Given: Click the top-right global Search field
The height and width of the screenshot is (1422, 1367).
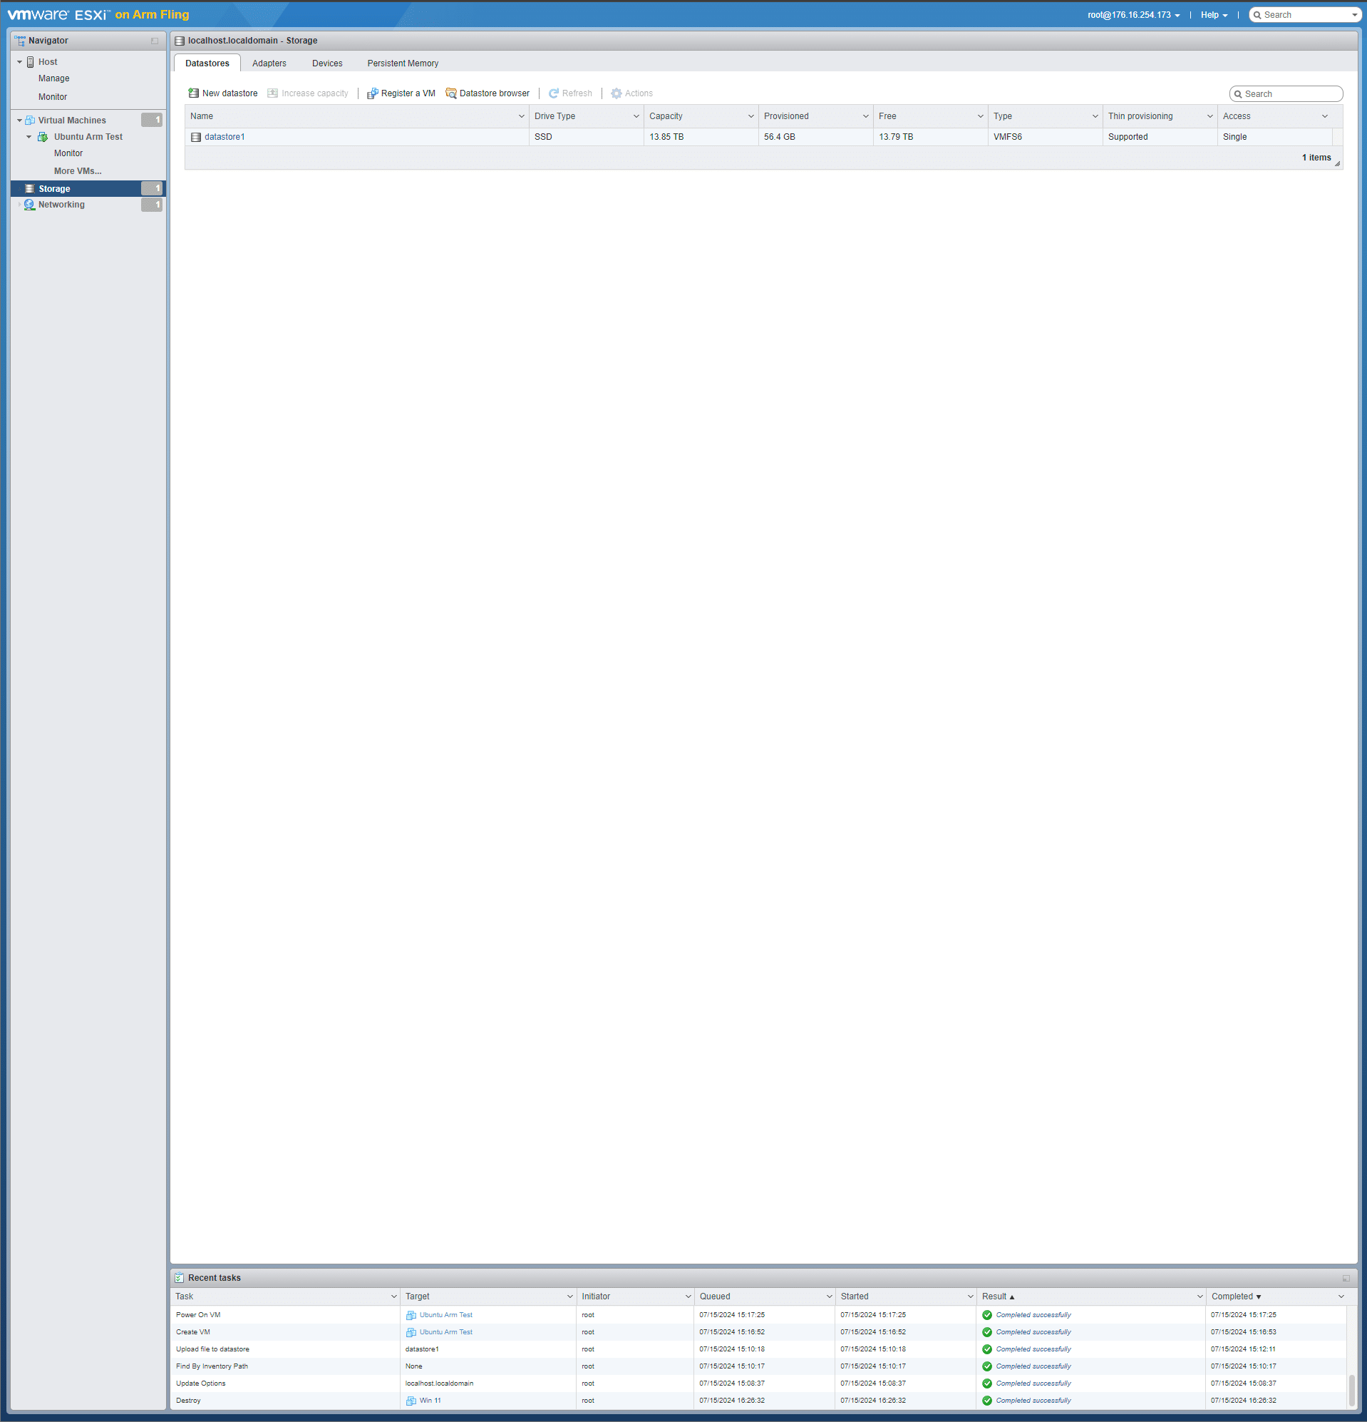Looking at the screenshot, I should point(1304,15).
